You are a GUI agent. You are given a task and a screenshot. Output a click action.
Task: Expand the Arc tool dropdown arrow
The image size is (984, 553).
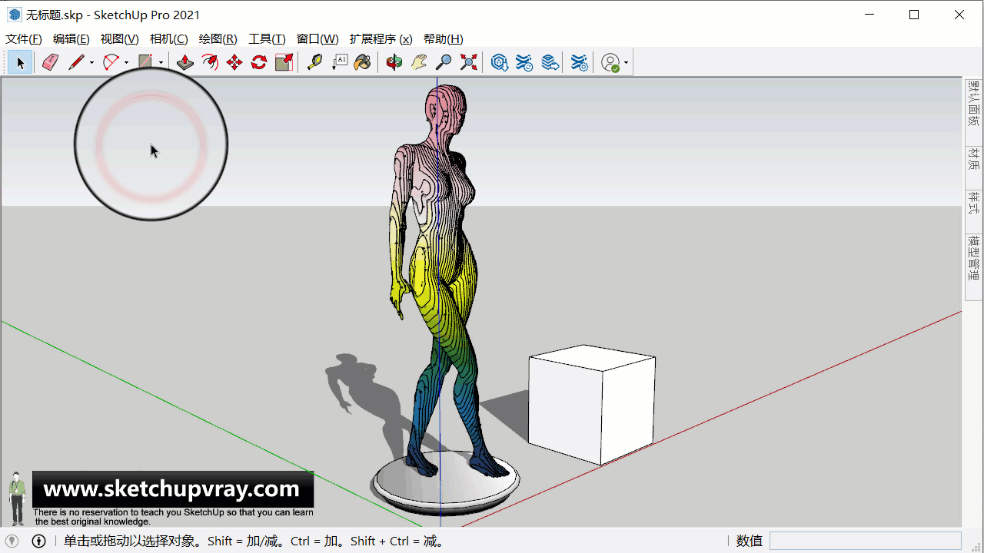[x=126, y=63]
